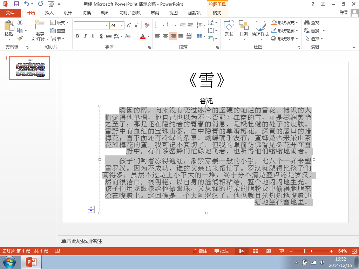
Task: Select the Format Painter brush icon
Action: click(x=20, y=38)
